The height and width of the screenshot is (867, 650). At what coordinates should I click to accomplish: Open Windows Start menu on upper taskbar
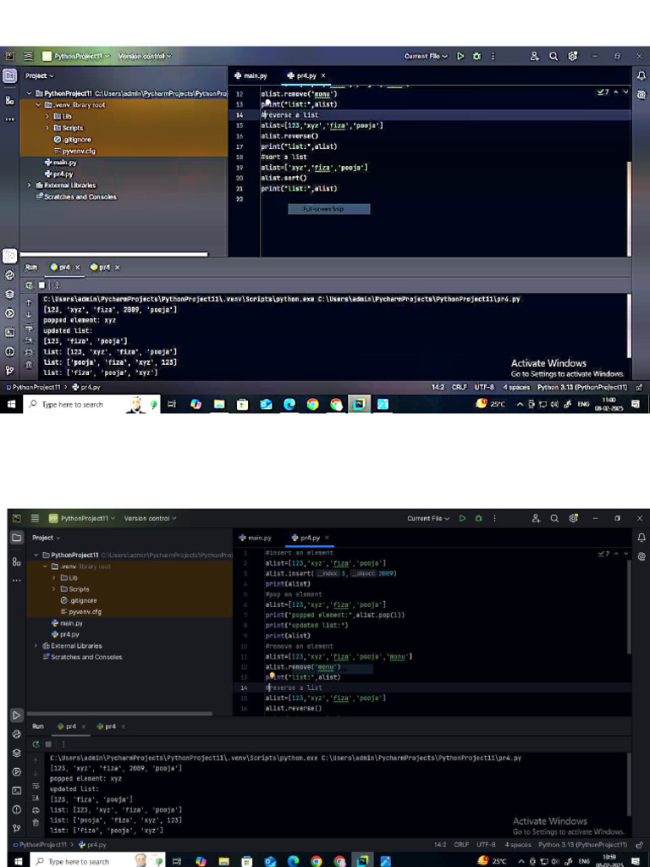point(11,405)
